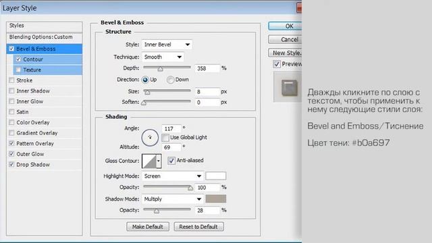
Task: Close the Layer Style dialog
Action: pos(299,7)
